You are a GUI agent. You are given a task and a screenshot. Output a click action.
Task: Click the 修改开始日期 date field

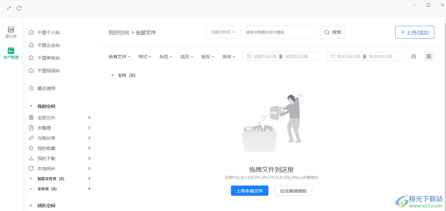(349, 56)
